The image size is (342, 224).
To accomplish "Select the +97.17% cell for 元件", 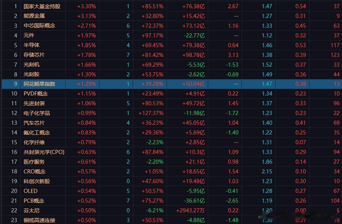I will [152, 35].
